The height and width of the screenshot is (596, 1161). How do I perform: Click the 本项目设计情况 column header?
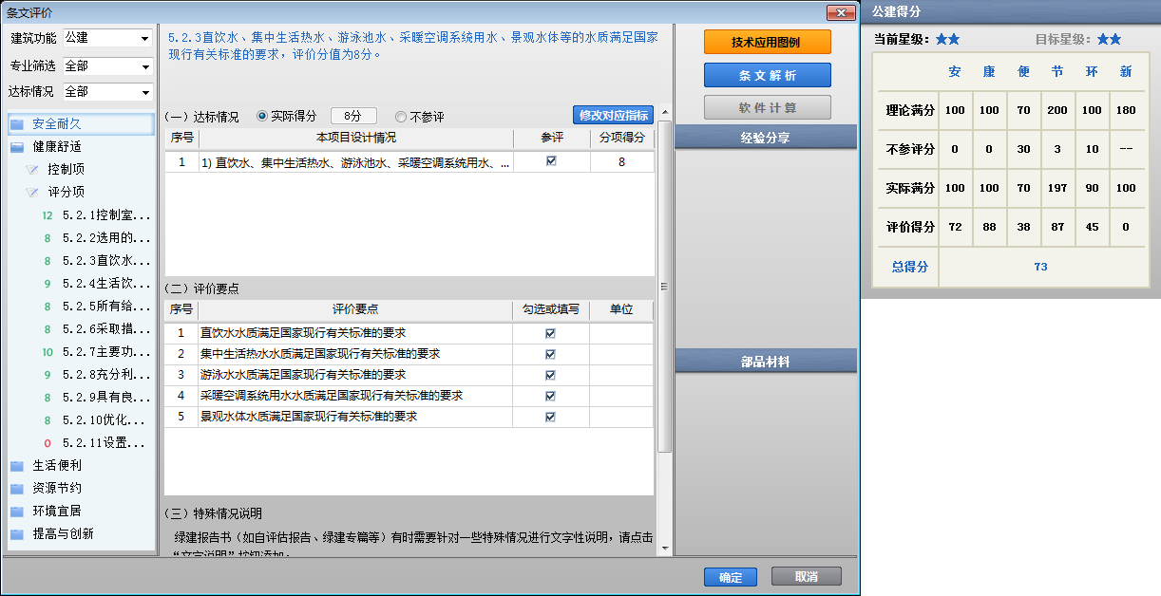356,139
